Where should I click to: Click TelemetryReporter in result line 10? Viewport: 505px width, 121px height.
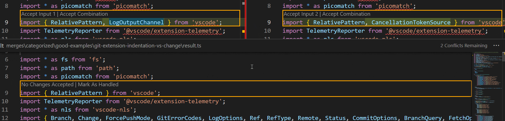pyautogui.click(x=73, y=101)
